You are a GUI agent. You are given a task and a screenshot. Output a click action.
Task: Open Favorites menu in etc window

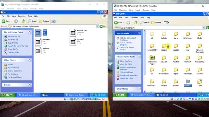click(22, 16)
